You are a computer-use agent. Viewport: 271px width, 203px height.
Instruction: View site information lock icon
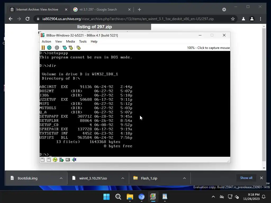click(38, 19)
